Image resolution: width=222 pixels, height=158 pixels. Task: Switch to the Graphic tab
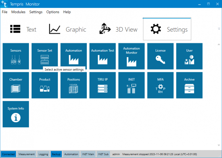(x=67, y=29)
